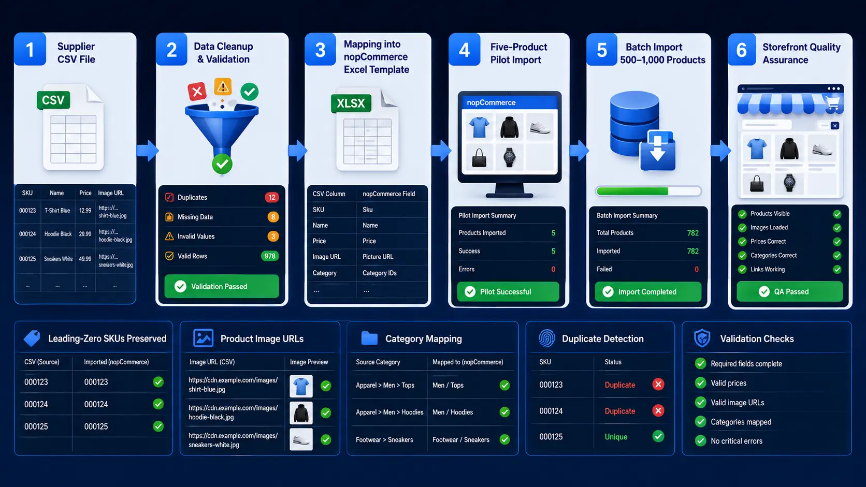Click the Duplicates count badge 12
Image resolution: width=866 pixels, height=487 pixels.
[x=272, y=197]
